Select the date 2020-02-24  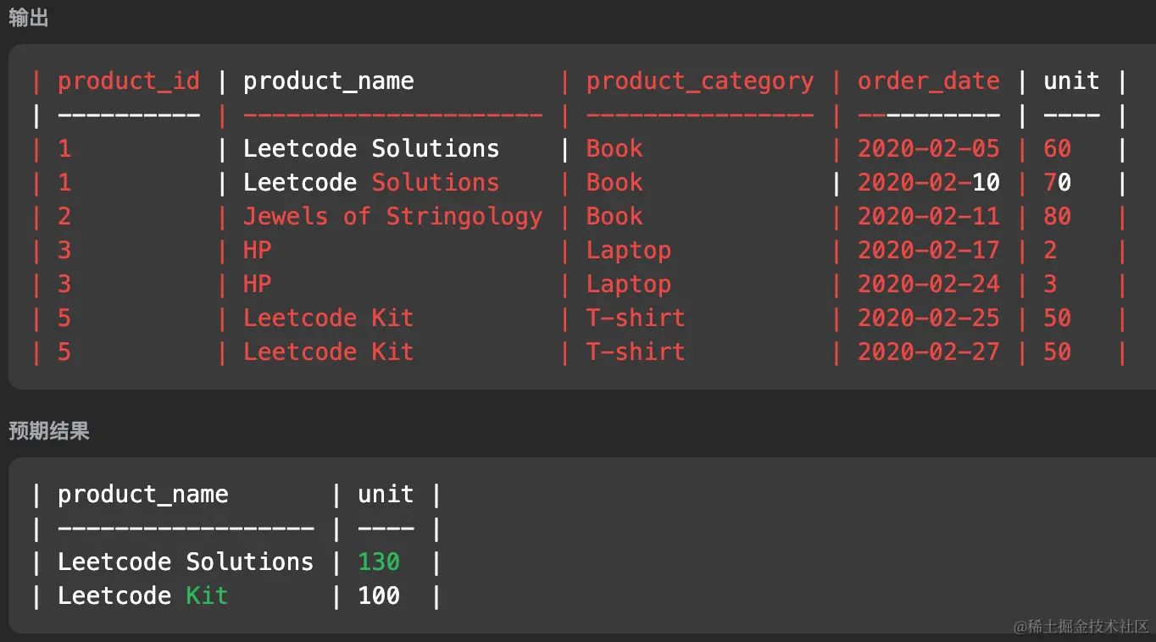point(928,285)
